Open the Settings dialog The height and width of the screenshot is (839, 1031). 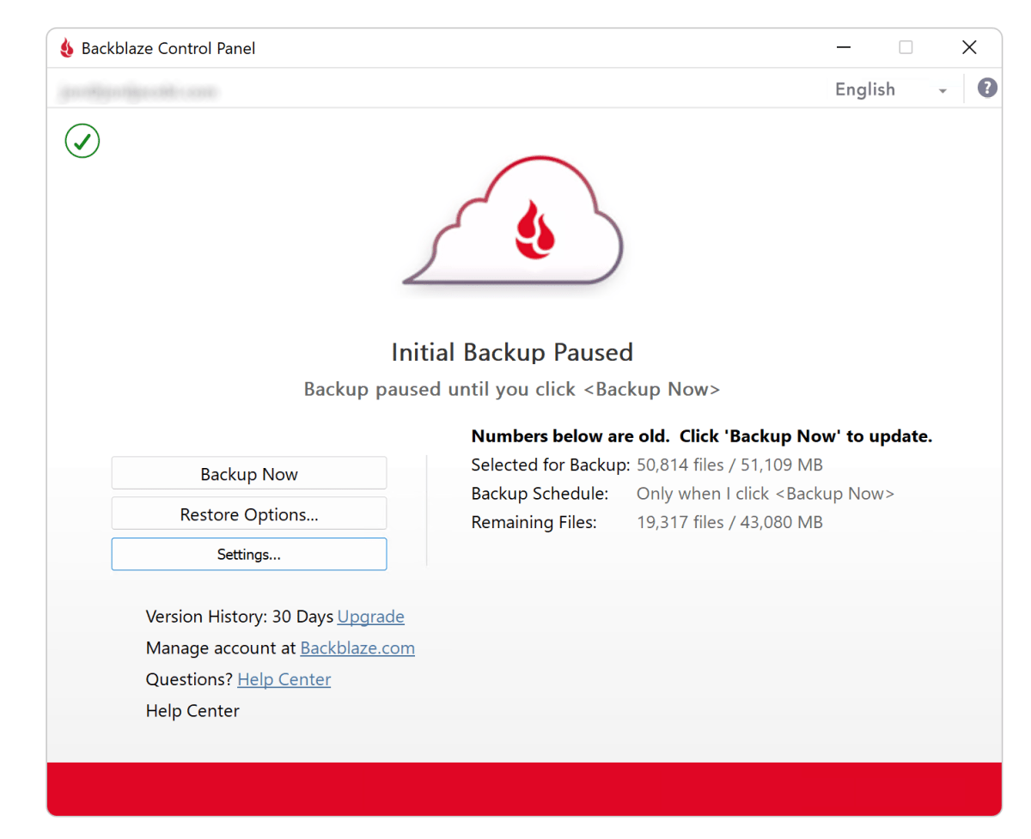(x=249, y=554)
